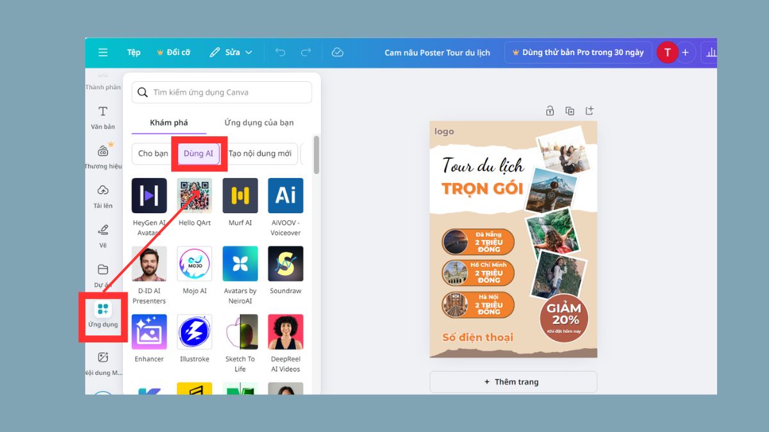Click the lock page icon above poster

550,111
